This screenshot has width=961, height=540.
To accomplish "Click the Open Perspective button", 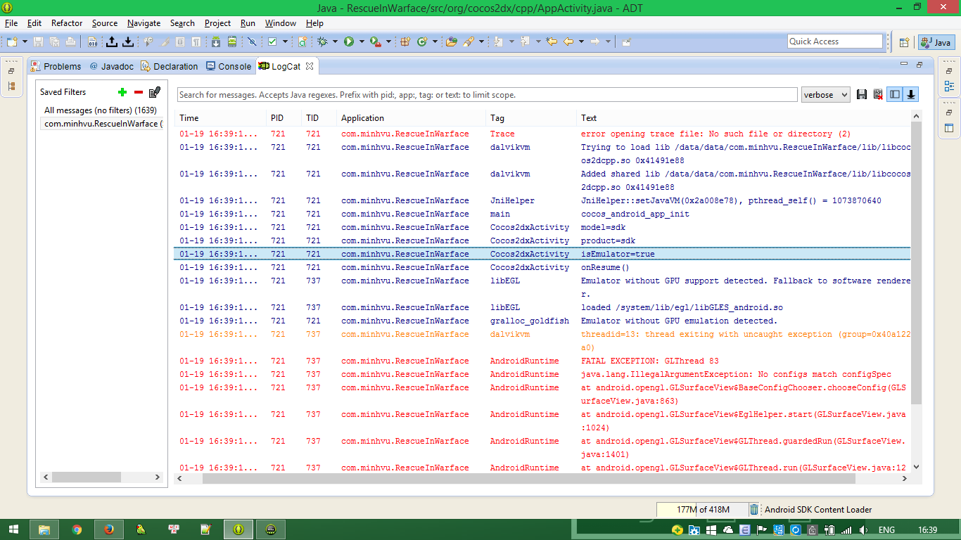I will tap(904, 42).
